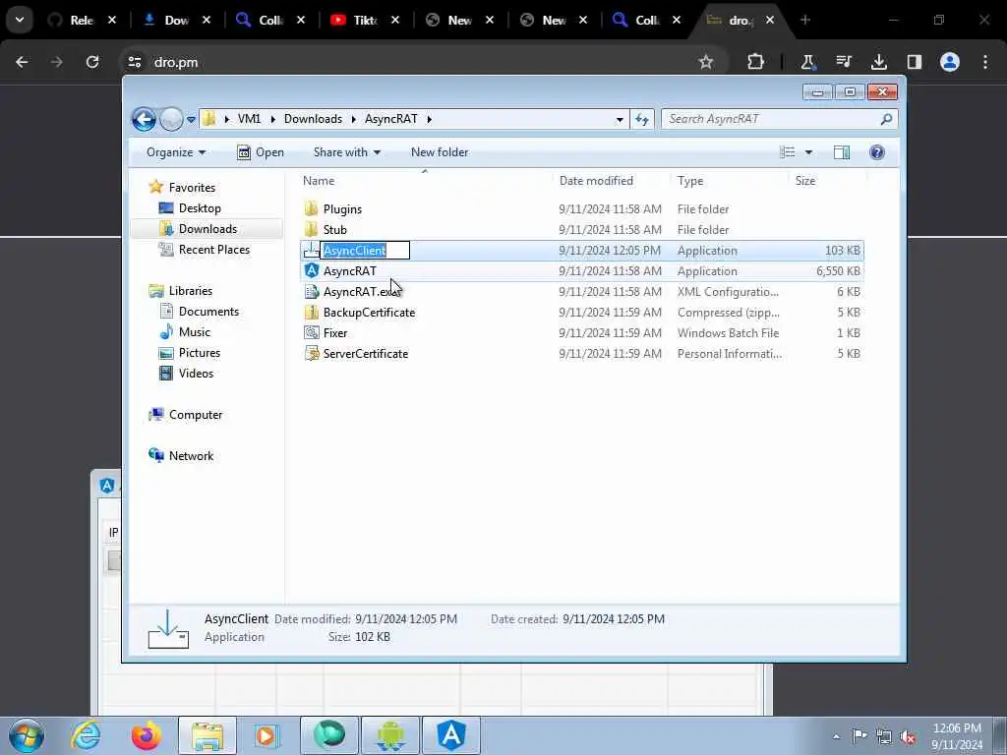Image resolution: width=1007 pixels, height=755 pixels.
Task: Reload the dro.pm page in browser
Action: pos(92,62)
